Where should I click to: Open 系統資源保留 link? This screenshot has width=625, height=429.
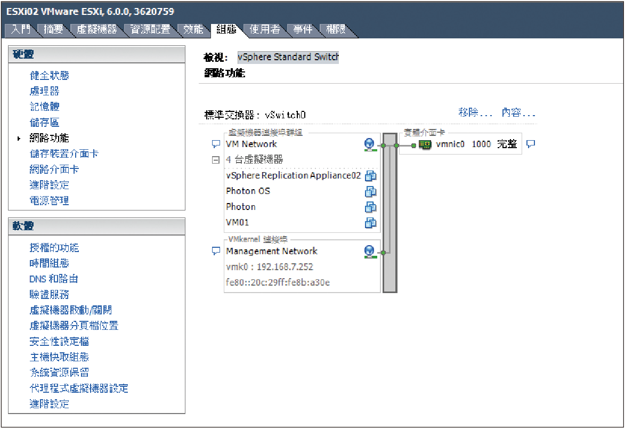point(59,373)
